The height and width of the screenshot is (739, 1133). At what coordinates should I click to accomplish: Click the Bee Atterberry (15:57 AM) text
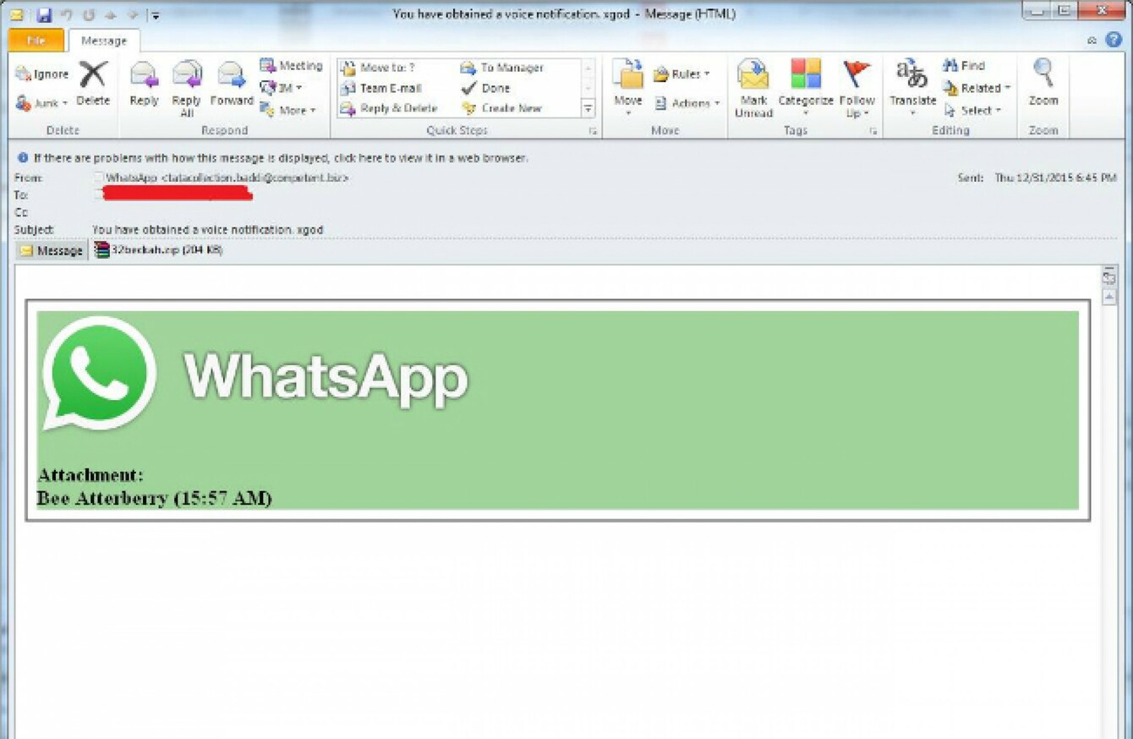tap(154, 498)
